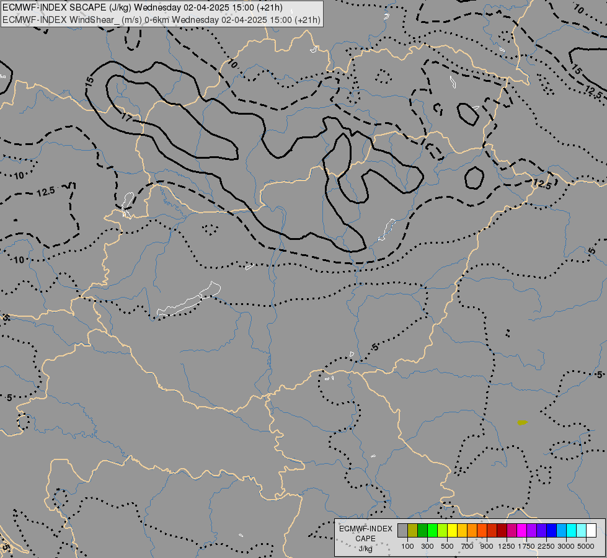Click the SBCAPE title line at the top
Viewport: 607px width, 558px height.
(x=142, y=7)
